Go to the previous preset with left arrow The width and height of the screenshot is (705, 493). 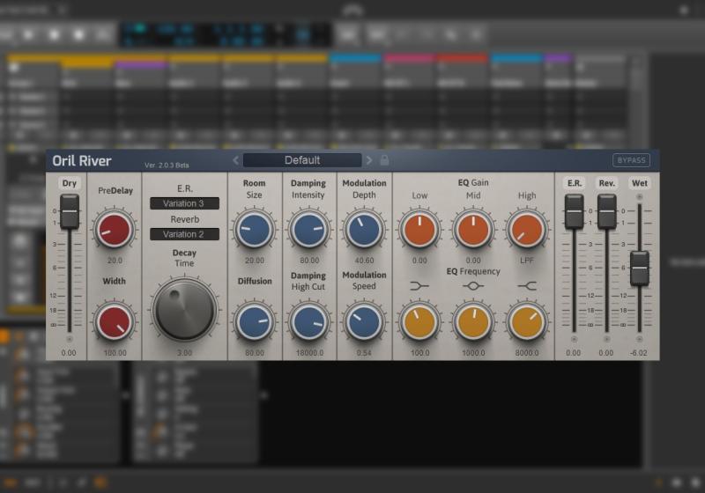point(236,160)
